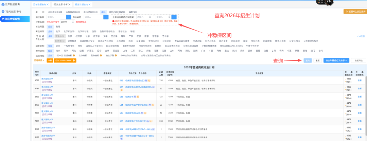This screenshot has height=141, width=367.
Task: Close the 招生计划查询 tab with its X
Action: tap(90, 4)
